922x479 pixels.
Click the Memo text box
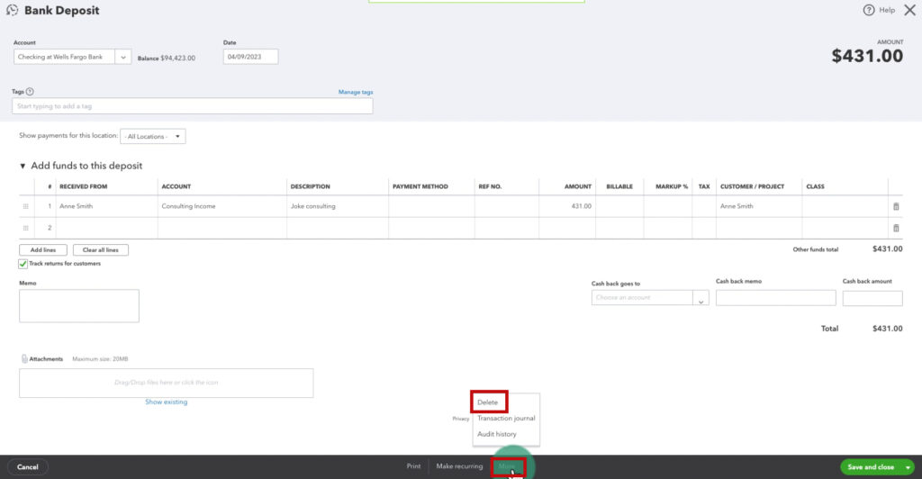(x=79, y=305)
